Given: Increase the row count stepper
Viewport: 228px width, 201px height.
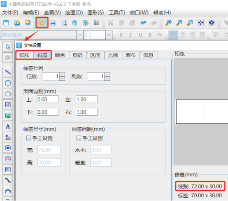Looking at the screenshot, I should [62, 74].
